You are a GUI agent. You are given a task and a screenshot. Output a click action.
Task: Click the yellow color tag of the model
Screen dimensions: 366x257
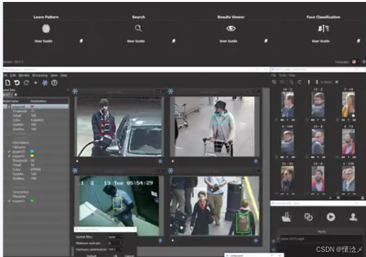(32, 156)
